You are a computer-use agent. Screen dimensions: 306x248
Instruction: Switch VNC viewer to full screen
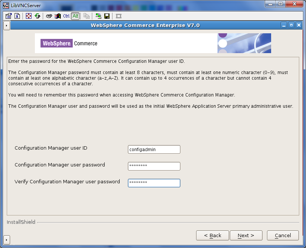(x=28, y=16)
